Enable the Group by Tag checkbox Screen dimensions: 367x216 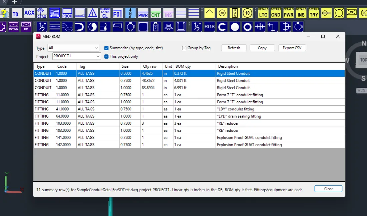[x=184, y=48]
